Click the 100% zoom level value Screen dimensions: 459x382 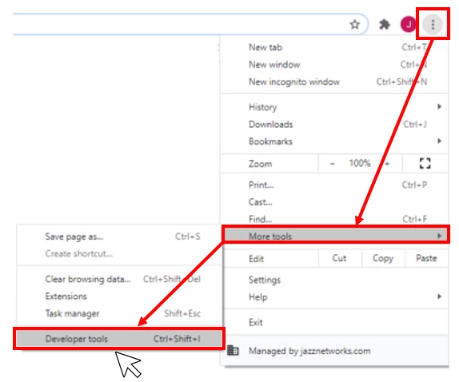[x=360, y=163]
